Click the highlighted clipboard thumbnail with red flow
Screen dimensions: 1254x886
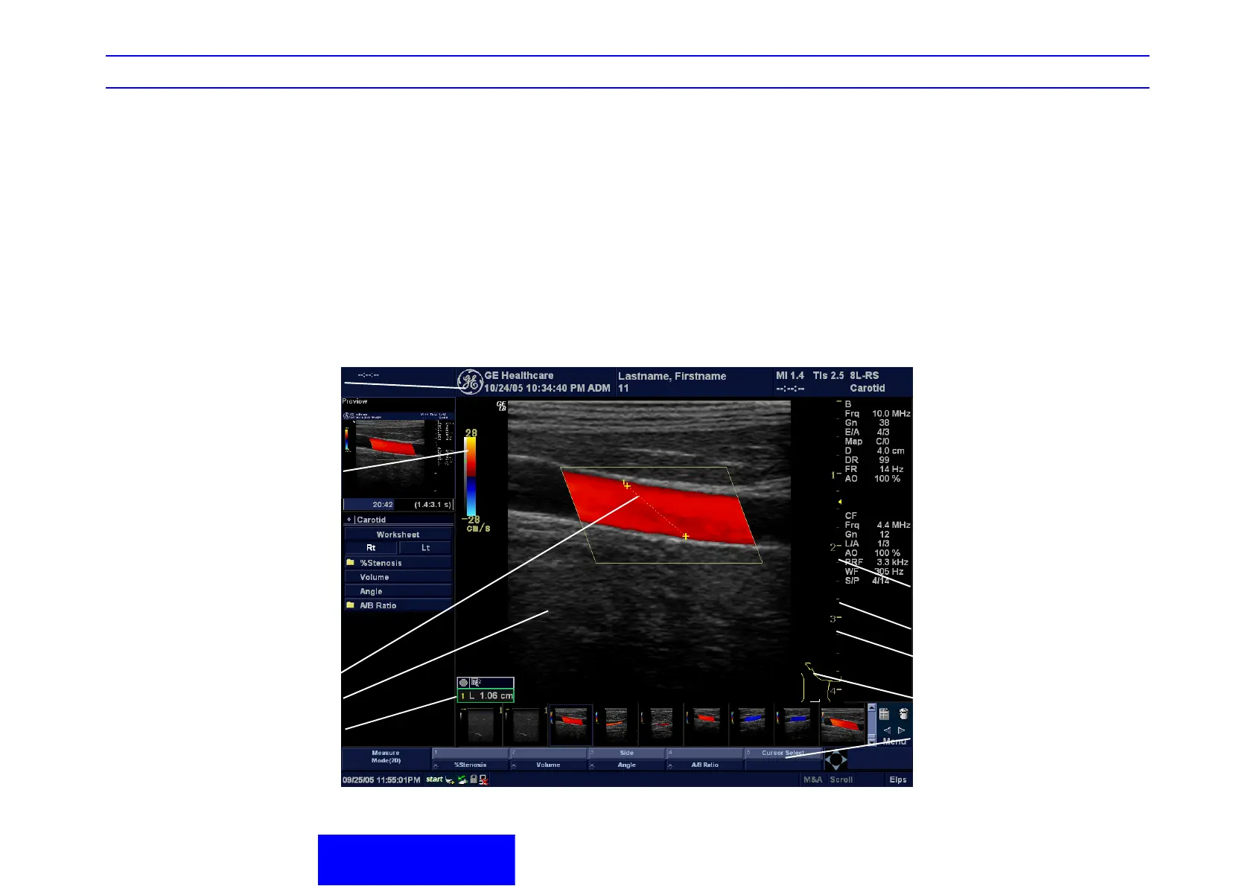pyautogui.click(x=571, y=724)
